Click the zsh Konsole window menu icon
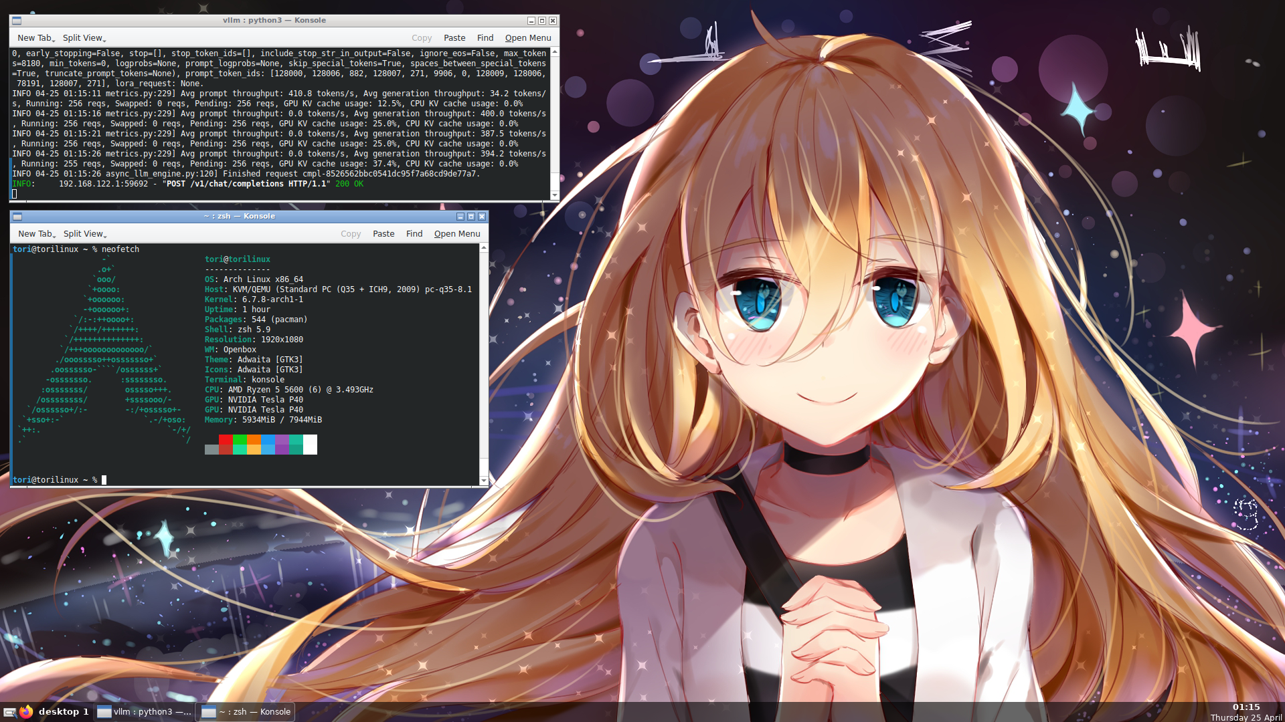Screen dimensions: 1285x722 point(17,217)
